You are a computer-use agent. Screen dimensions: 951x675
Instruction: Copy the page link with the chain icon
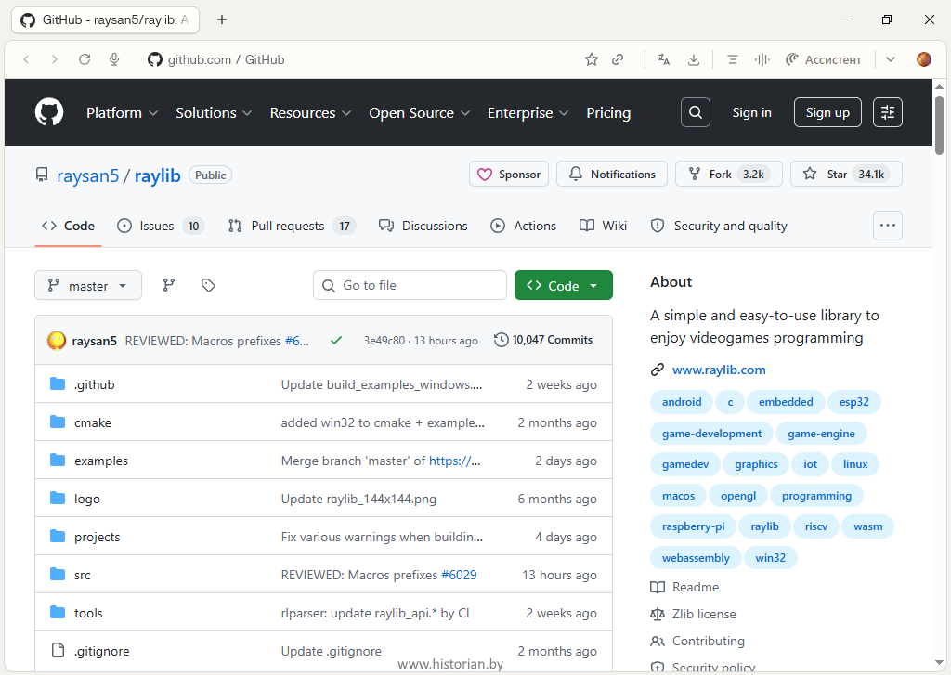[618, 59]
